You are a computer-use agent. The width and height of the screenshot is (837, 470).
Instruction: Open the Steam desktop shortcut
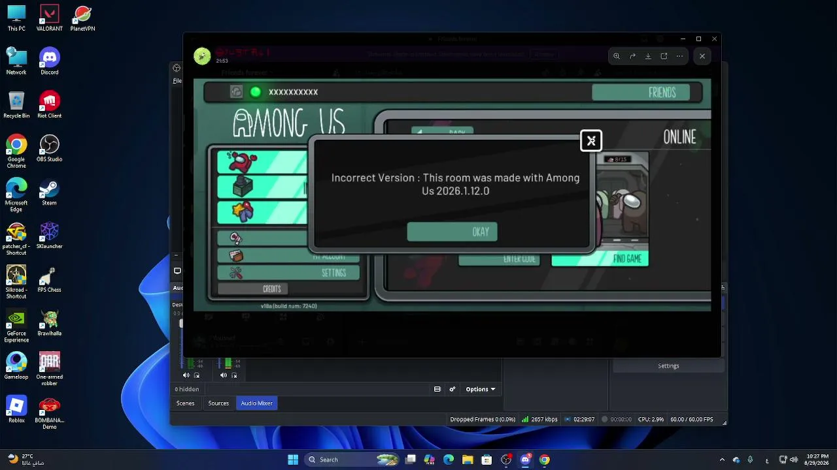[50, 192]
